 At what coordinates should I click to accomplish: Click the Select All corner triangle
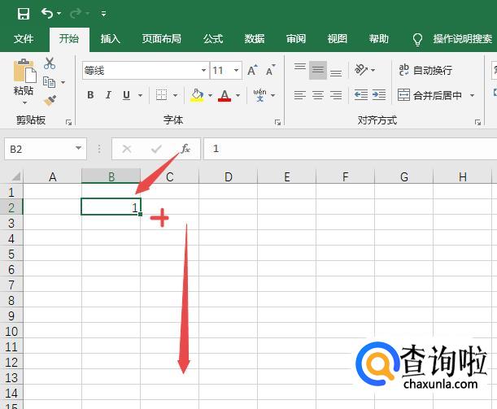(x=15, y=176)
